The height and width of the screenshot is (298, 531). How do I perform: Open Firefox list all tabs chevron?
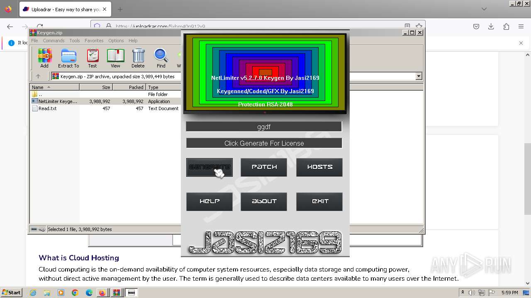point(484,9)
